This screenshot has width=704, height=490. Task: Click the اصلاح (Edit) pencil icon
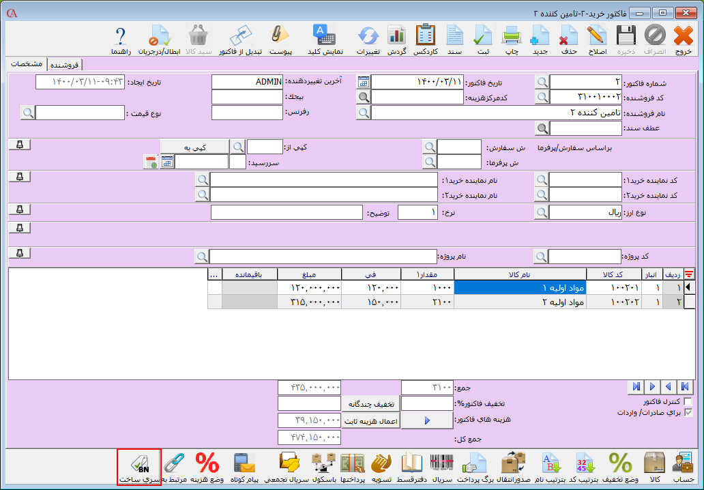click(597, 39)
